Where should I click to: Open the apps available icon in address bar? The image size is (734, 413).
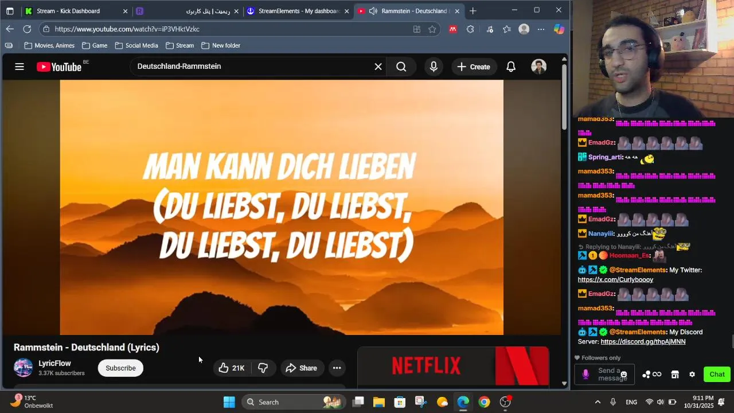tap(417, 29)
